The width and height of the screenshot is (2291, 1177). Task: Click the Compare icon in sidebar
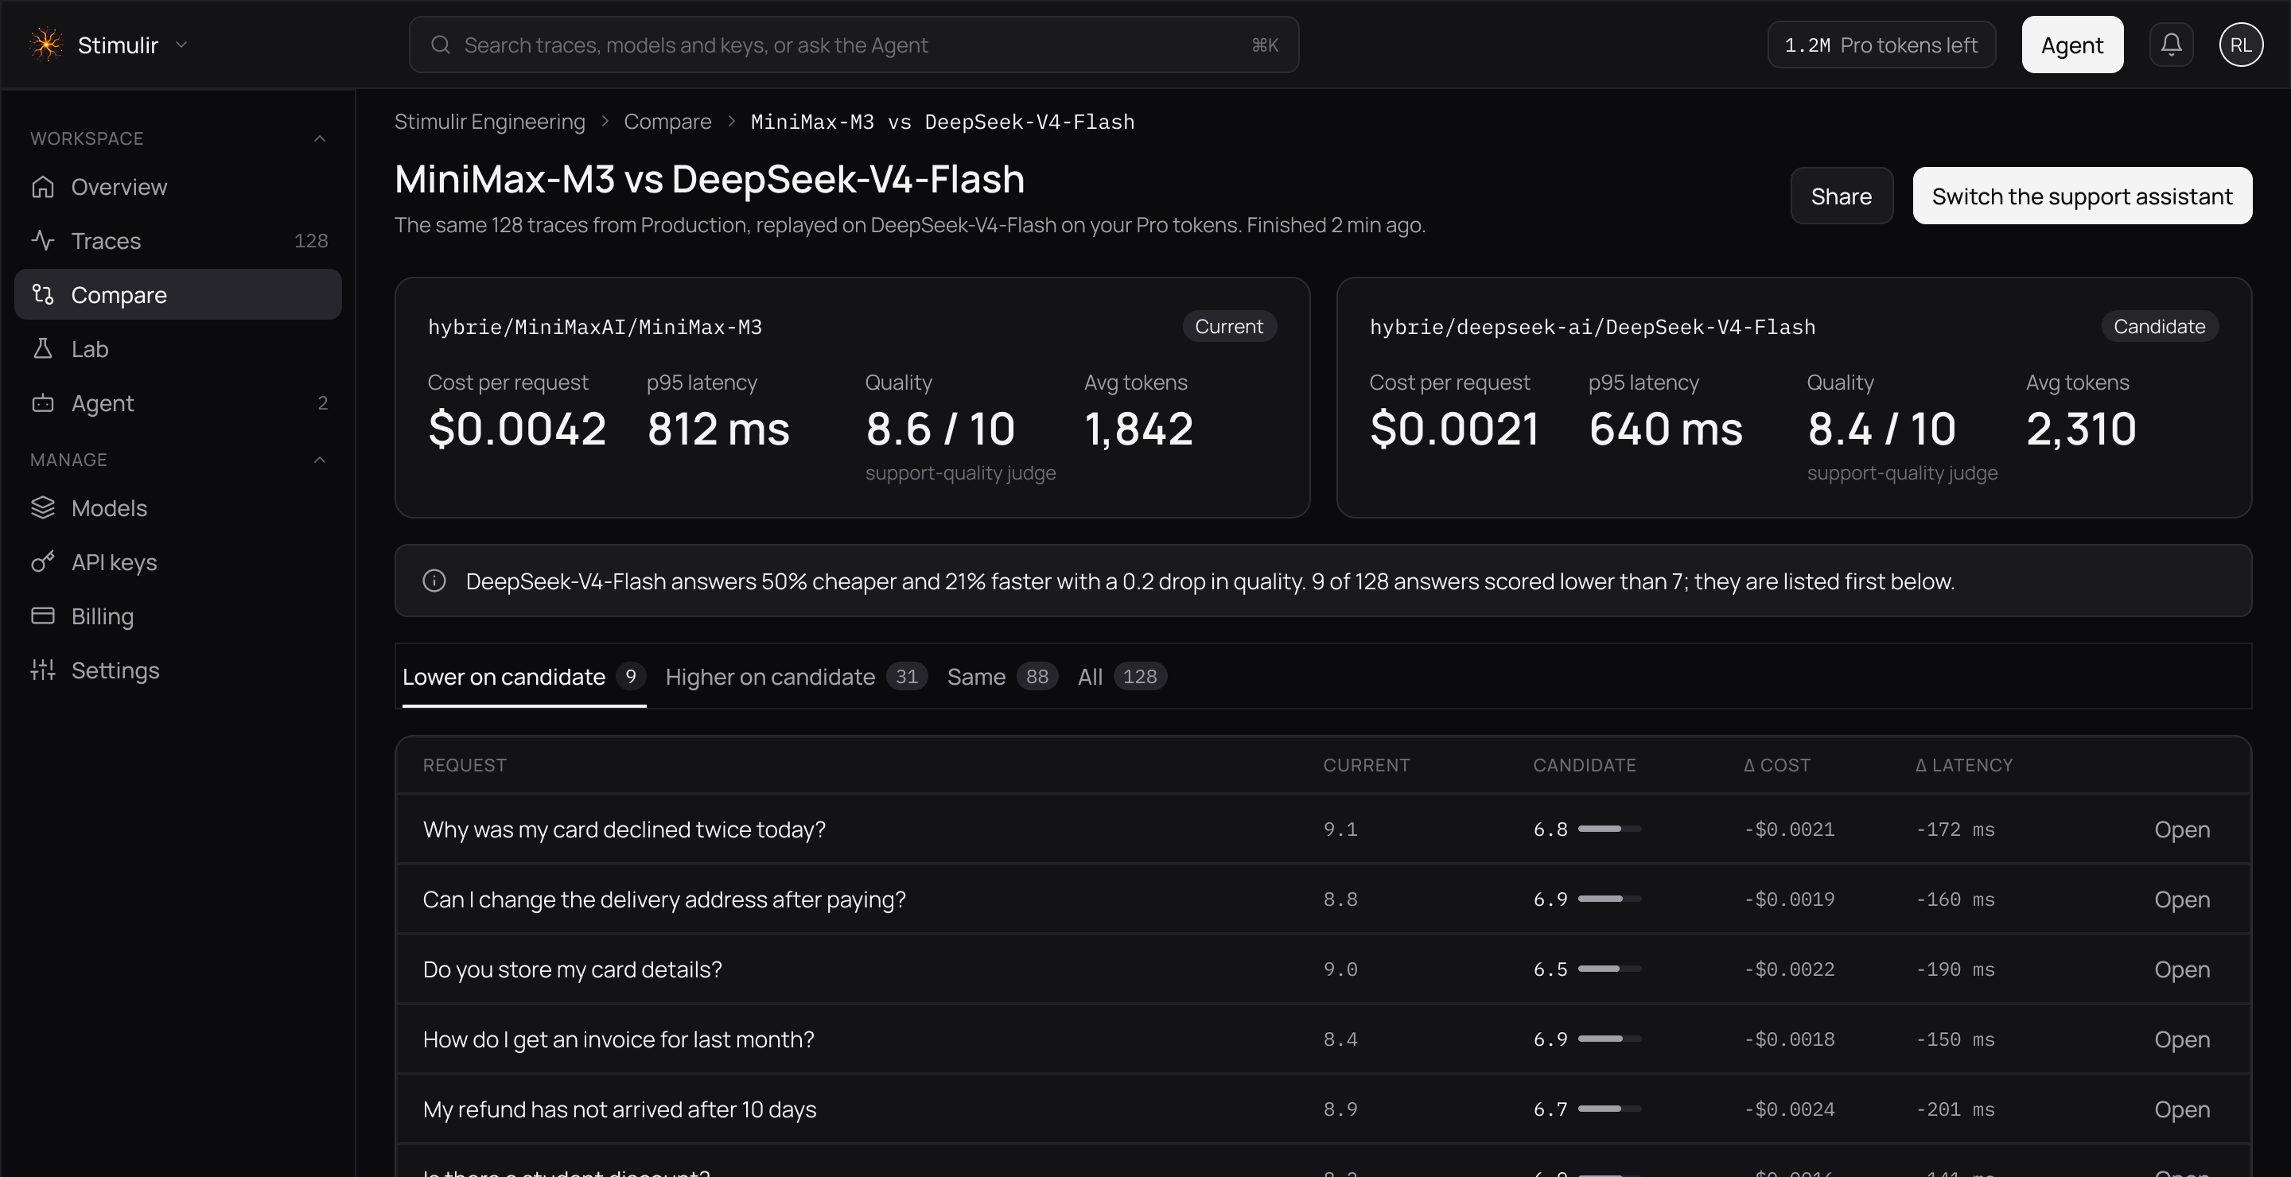coord(43,294)
